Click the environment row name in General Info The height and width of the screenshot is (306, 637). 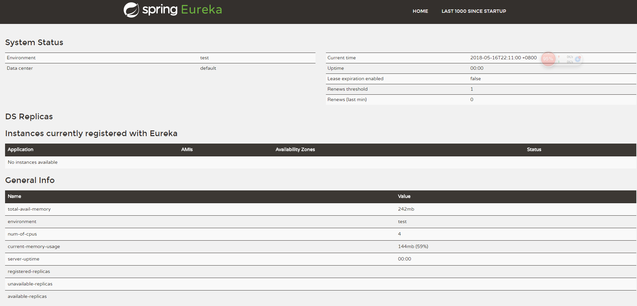tap(22, 222)
